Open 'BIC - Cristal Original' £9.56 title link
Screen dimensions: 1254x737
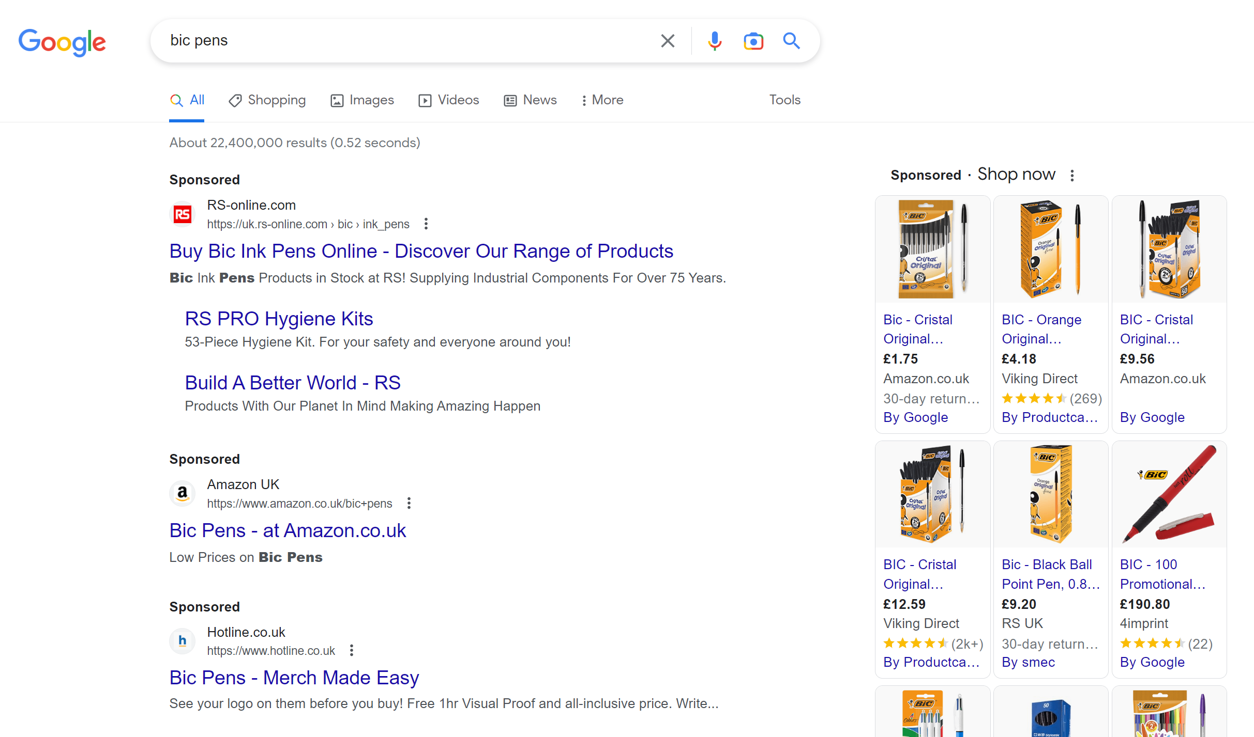coord(1156,330)
